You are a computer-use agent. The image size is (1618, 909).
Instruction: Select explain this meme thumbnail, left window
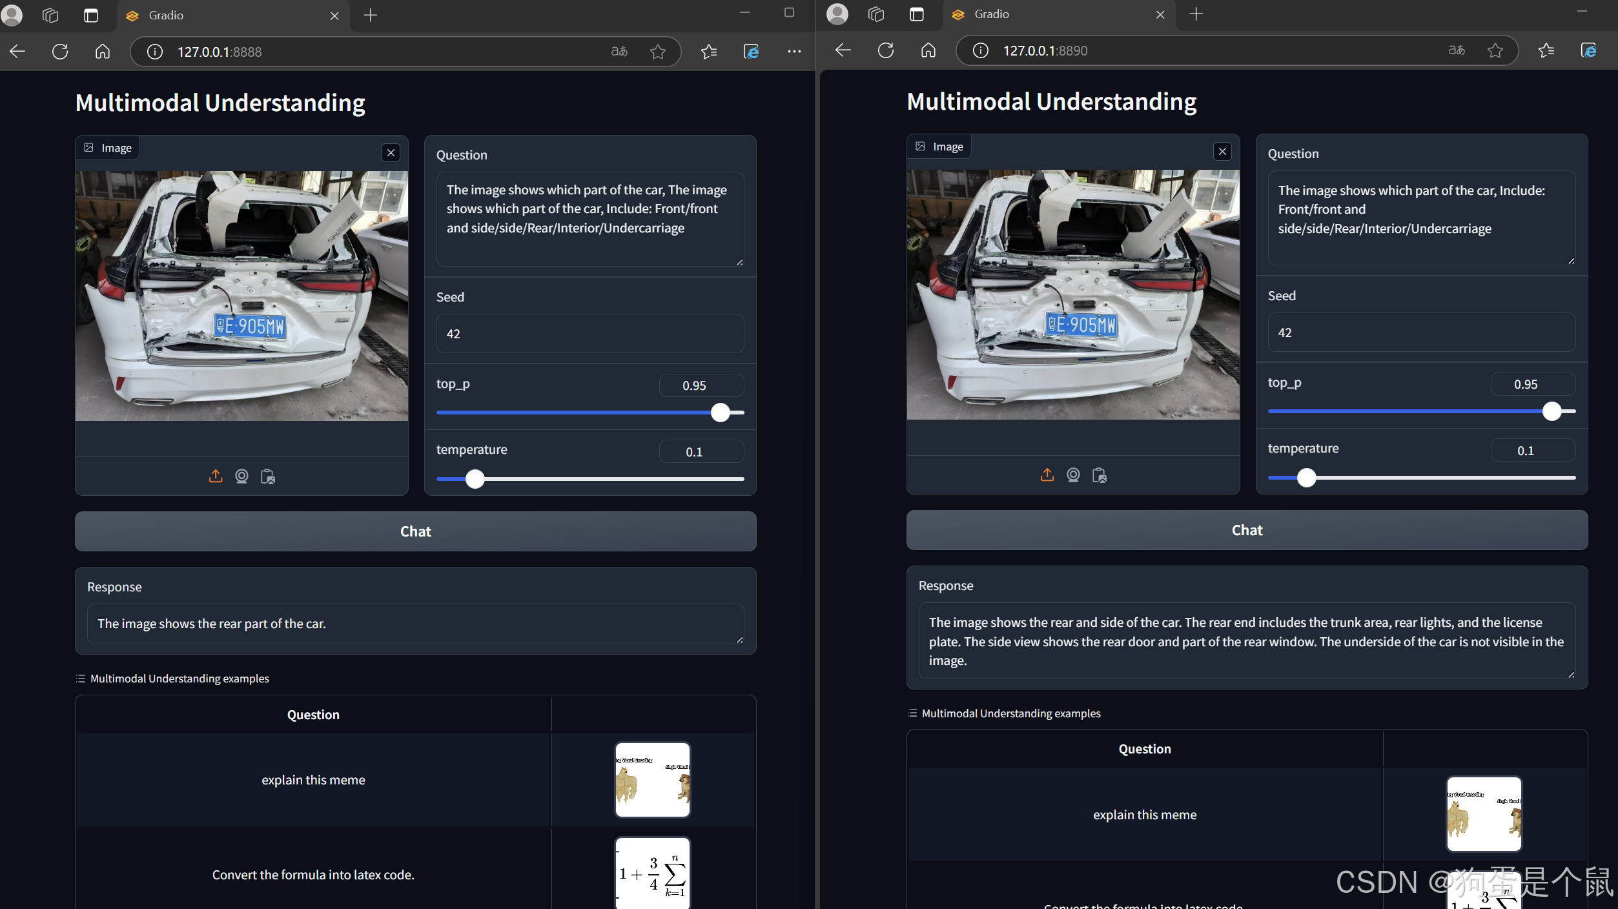(652, 780)
